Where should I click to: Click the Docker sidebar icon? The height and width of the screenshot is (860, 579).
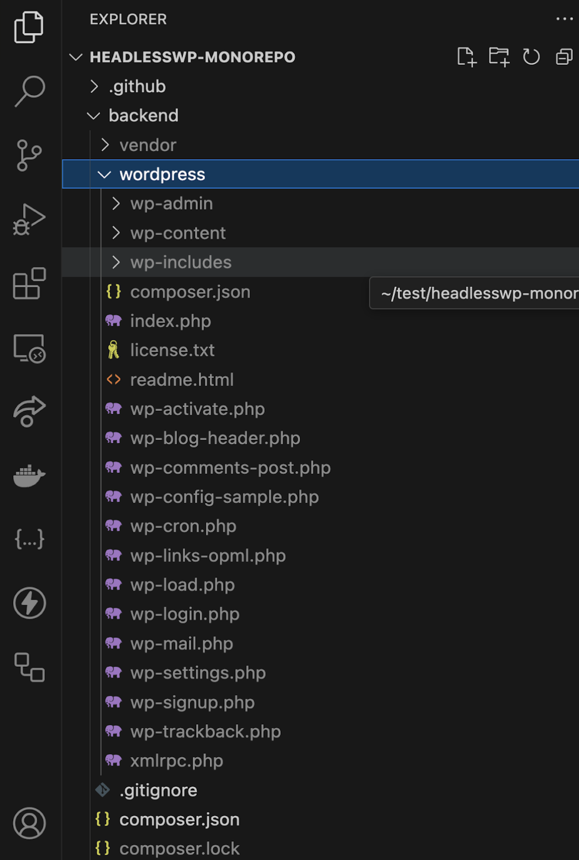[30, 476]
